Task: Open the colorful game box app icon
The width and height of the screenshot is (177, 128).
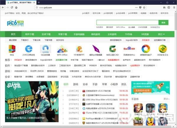Action: click(146, 49)
